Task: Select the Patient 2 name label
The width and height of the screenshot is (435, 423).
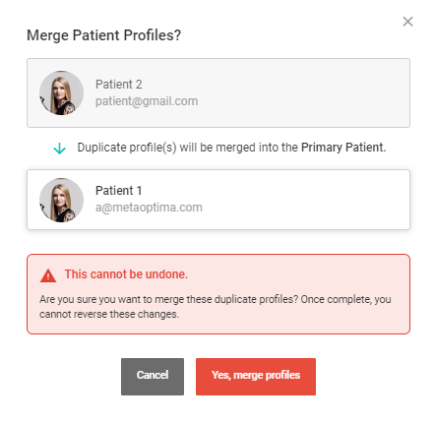Action: click(x=119, y=85)
